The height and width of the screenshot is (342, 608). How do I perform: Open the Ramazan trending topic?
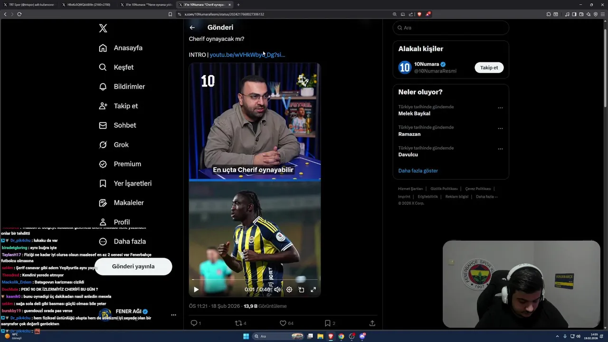coord(409,134)
